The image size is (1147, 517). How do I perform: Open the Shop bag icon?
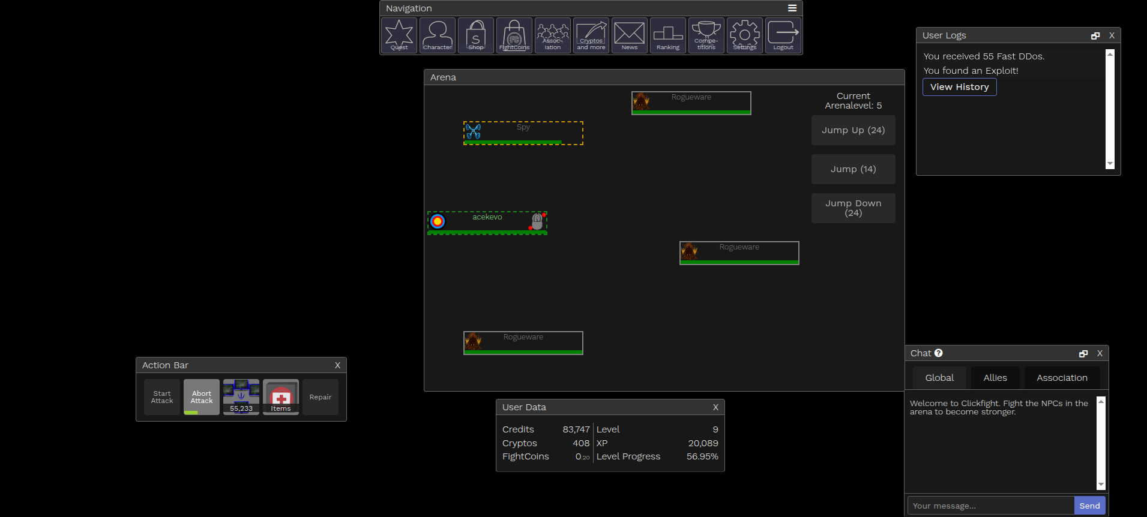(476, 35)
